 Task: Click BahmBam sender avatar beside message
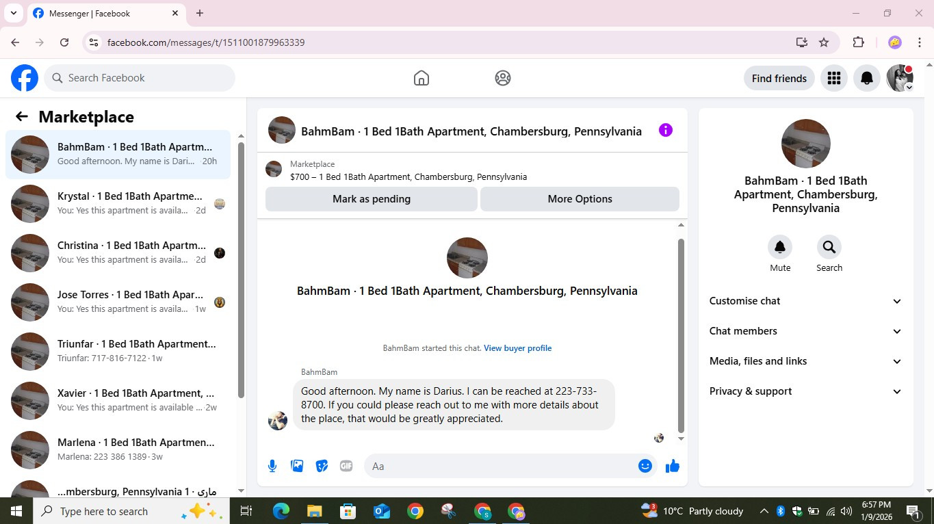[277, 420]
